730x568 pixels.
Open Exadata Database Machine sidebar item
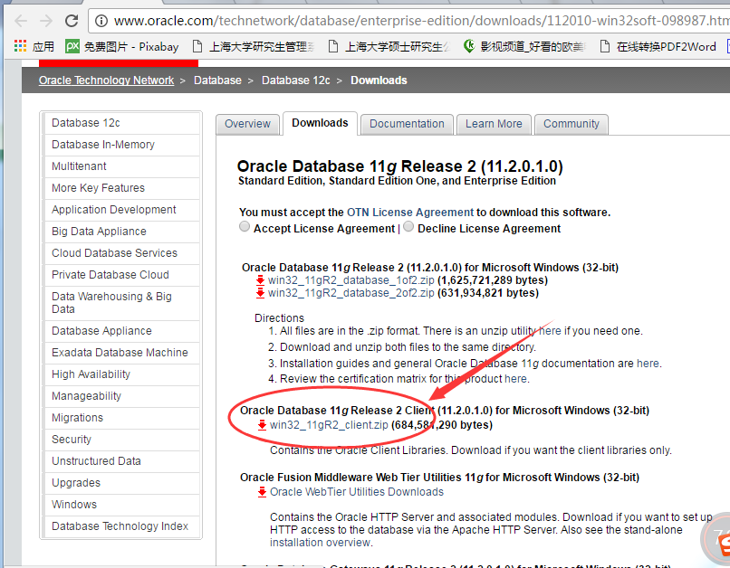(x=122, y=353)
